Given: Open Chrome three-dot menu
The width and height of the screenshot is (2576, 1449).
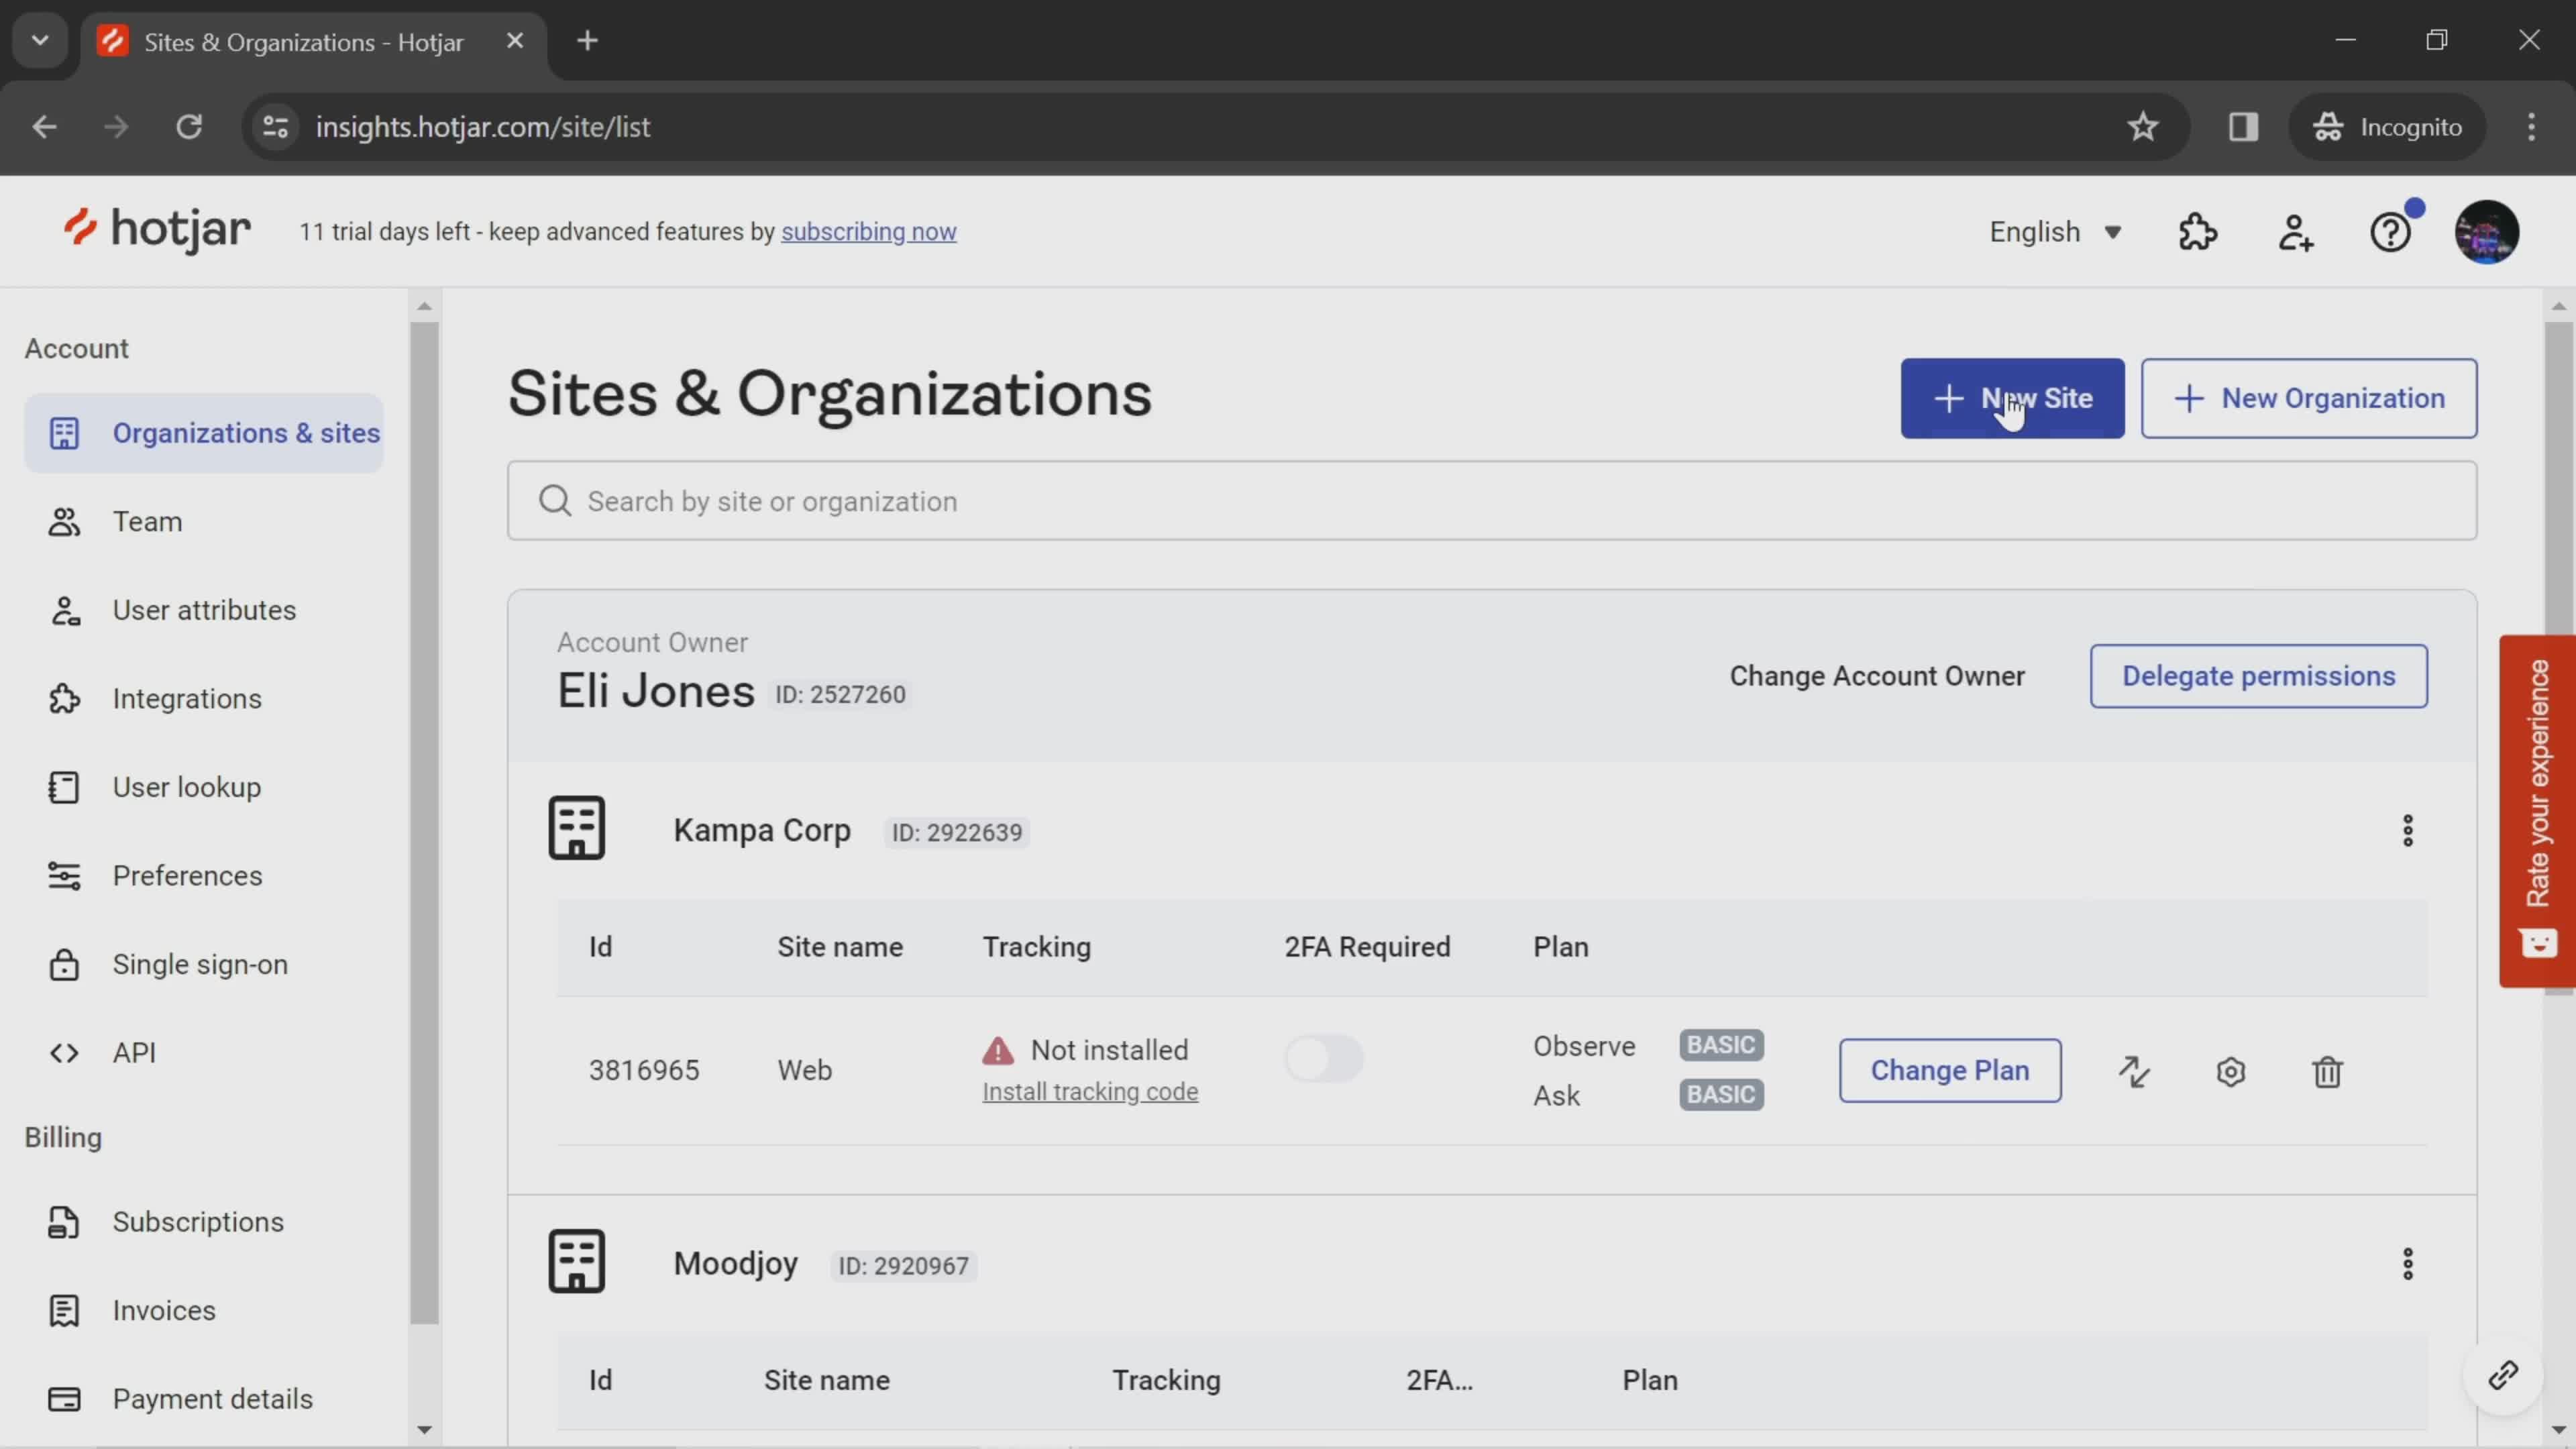Looking at the screenshot, I should 2531,127.
